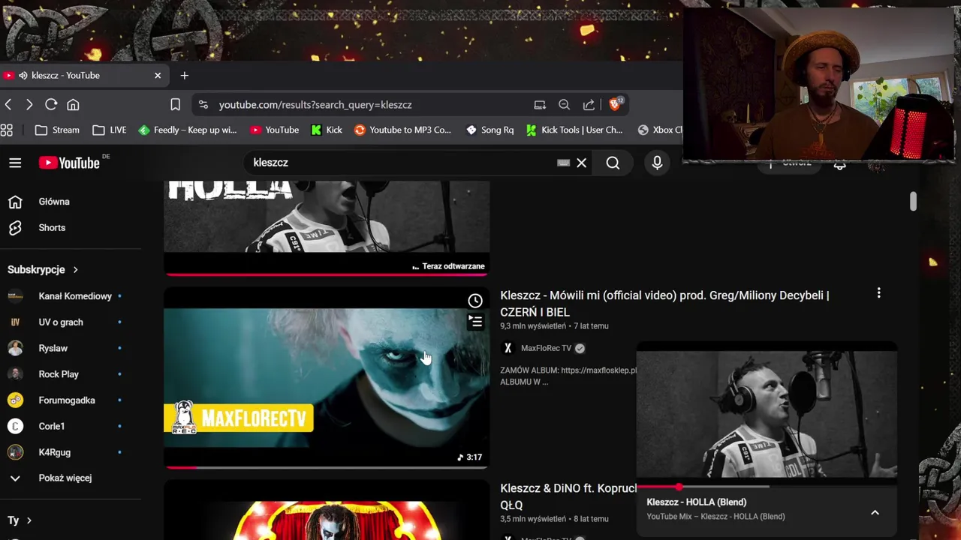961x540 pixels.
Task: Focus the YouTube search field
Action: [402, 163]
